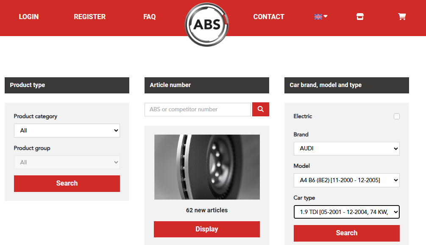Open the FAQ menu item
This screenshot has height=245, width=426.
pyautogui.click(x=150, y=17)
